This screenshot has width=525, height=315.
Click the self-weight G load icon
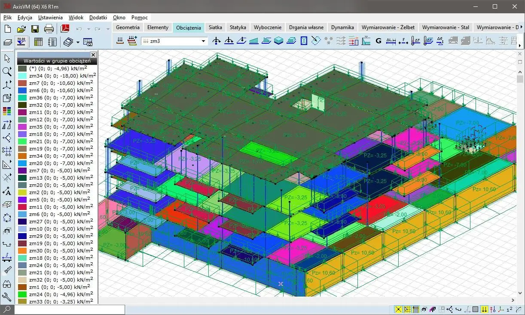coord(378,41)
